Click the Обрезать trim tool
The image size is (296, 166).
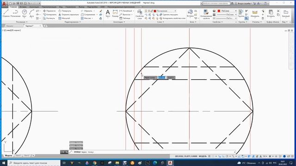point(86,11)
